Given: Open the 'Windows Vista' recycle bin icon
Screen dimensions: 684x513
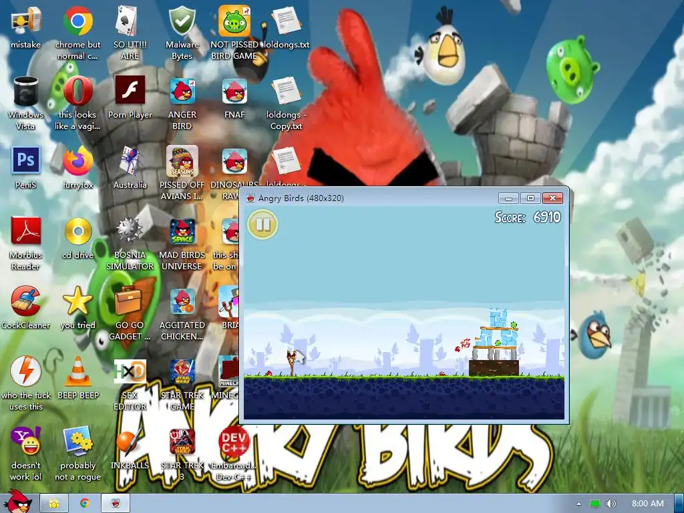Looking at the screenshot, I should point(26,91).
